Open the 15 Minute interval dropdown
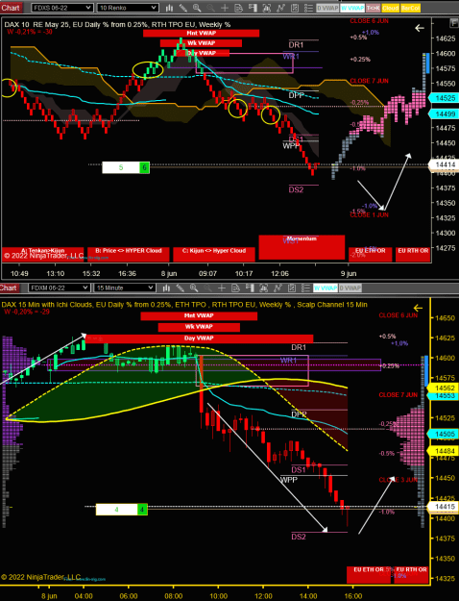The height and width of the screenshot is (601, 459). point(125,288)
